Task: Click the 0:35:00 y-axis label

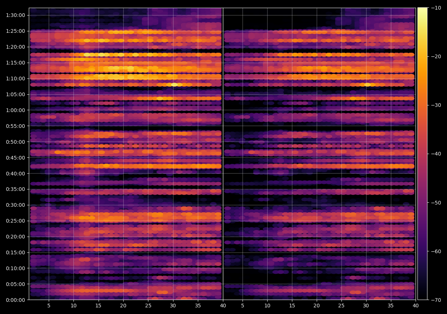Action: 16,189
